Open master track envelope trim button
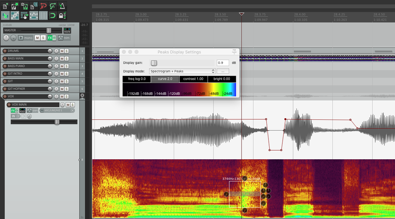This screenshot has width=395, height=219. coord(64,38)
